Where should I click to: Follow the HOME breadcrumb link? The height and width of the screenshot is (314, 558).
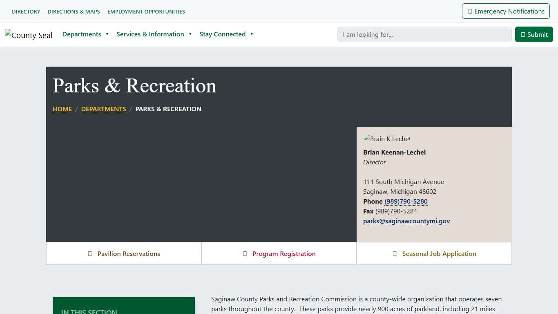(x=62, y=109)
